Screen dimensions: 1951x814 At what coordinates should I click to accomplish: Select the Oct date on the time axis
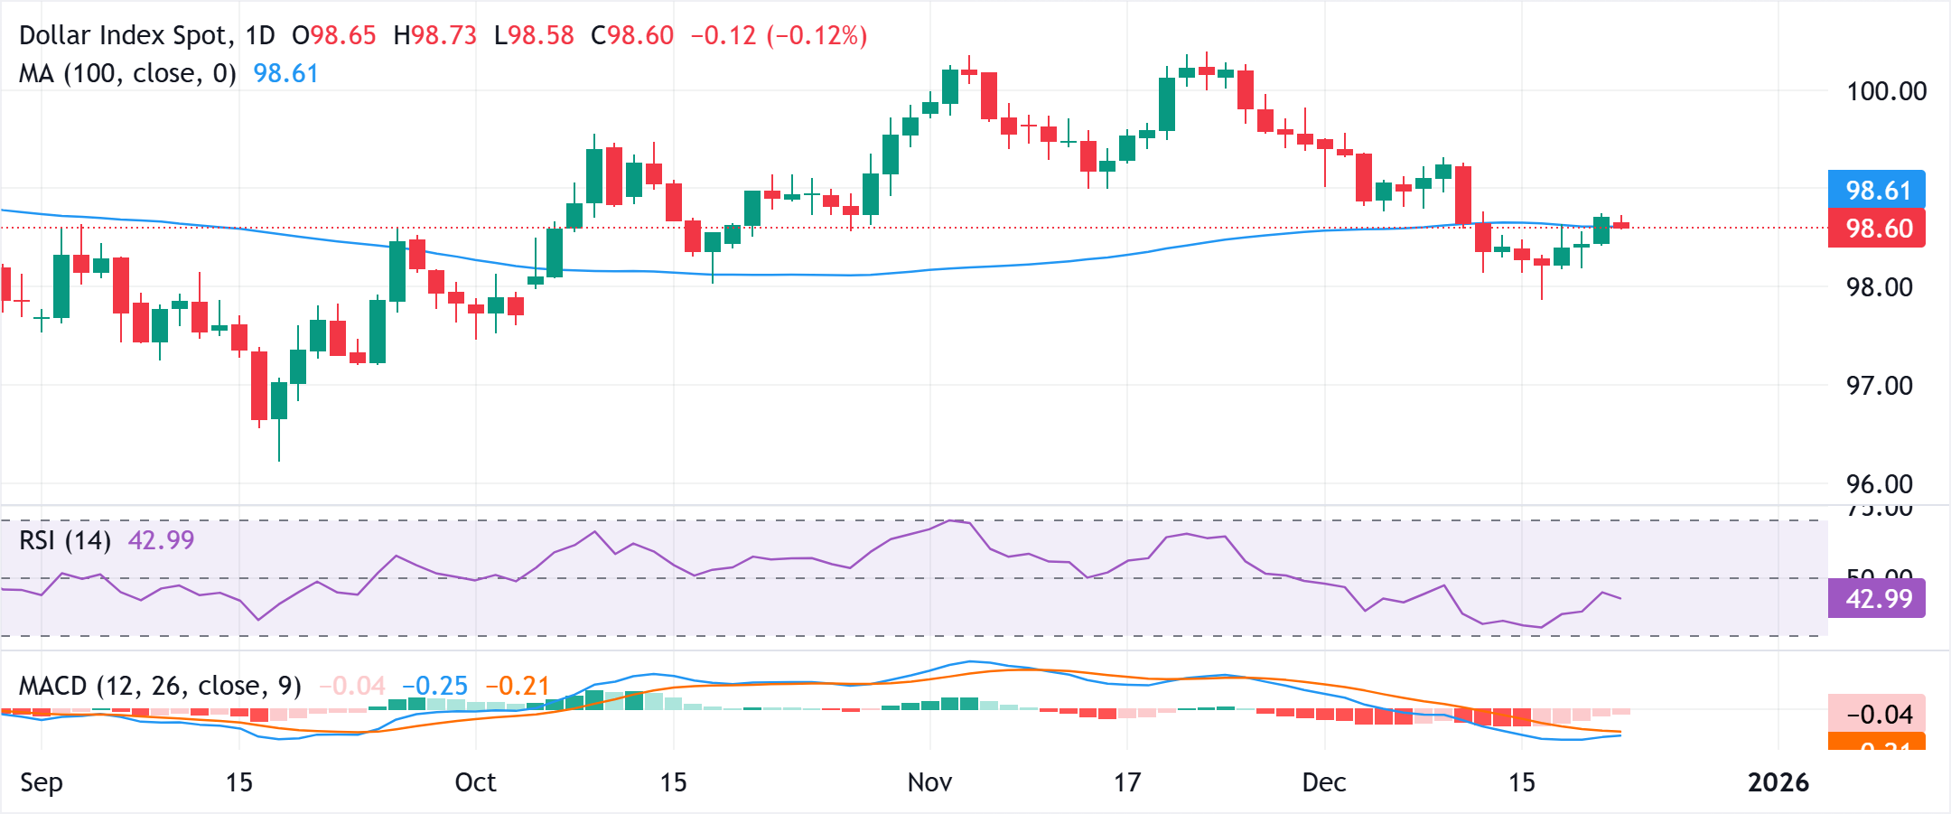click(x=475, y=781)
